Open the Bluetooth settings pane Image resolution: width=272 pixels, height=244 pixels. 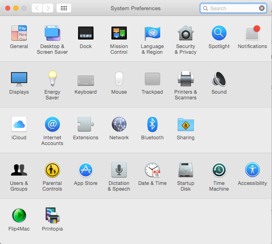point(152,125)
